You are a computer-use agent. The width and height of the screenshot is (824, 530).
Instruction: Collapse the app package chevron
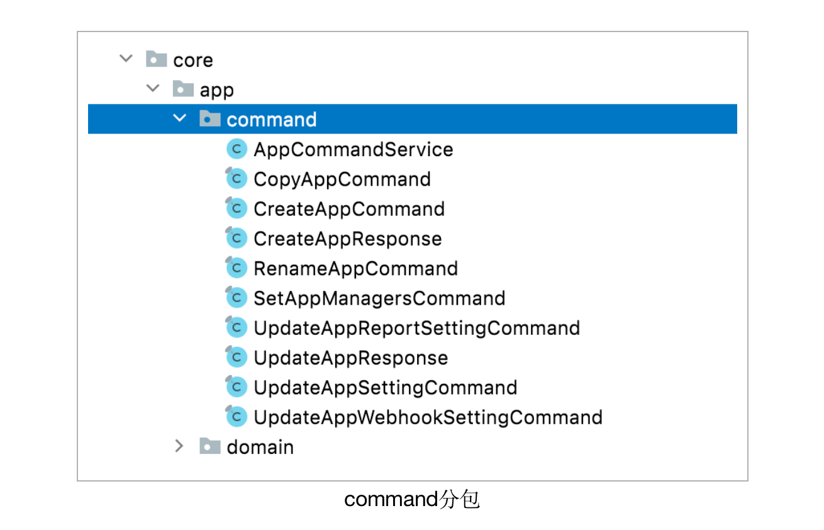tap(153, 89)
